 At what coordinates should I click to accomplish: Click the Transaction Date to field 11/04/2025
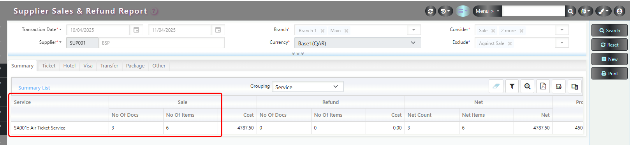(179, 30)
